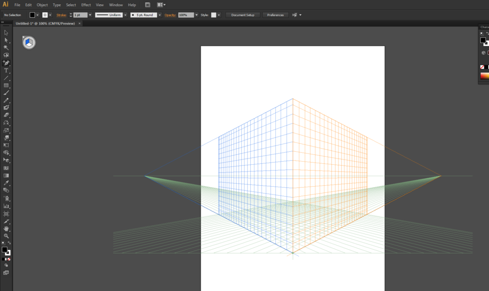Image resolution: width=489 pixels, height=291 pixels.
Task: Open the Edit menu
Action: coord(28,5)
